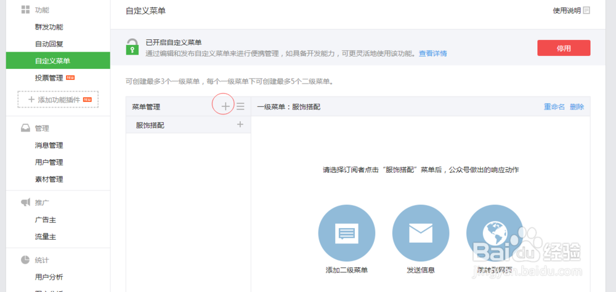Open 素材管理 in the sidebar
The image size is (616, 292).
click(49, 180)
